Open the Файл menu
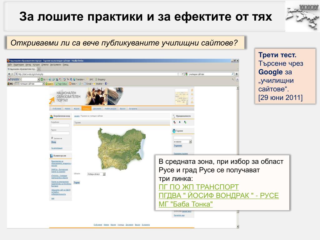 point(10,65)
